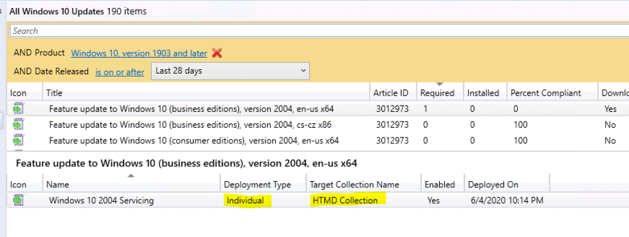Click the 6/4/2020 10:14 PM deployed date
This screenshot has width=629, height=237.
point(507,200)
